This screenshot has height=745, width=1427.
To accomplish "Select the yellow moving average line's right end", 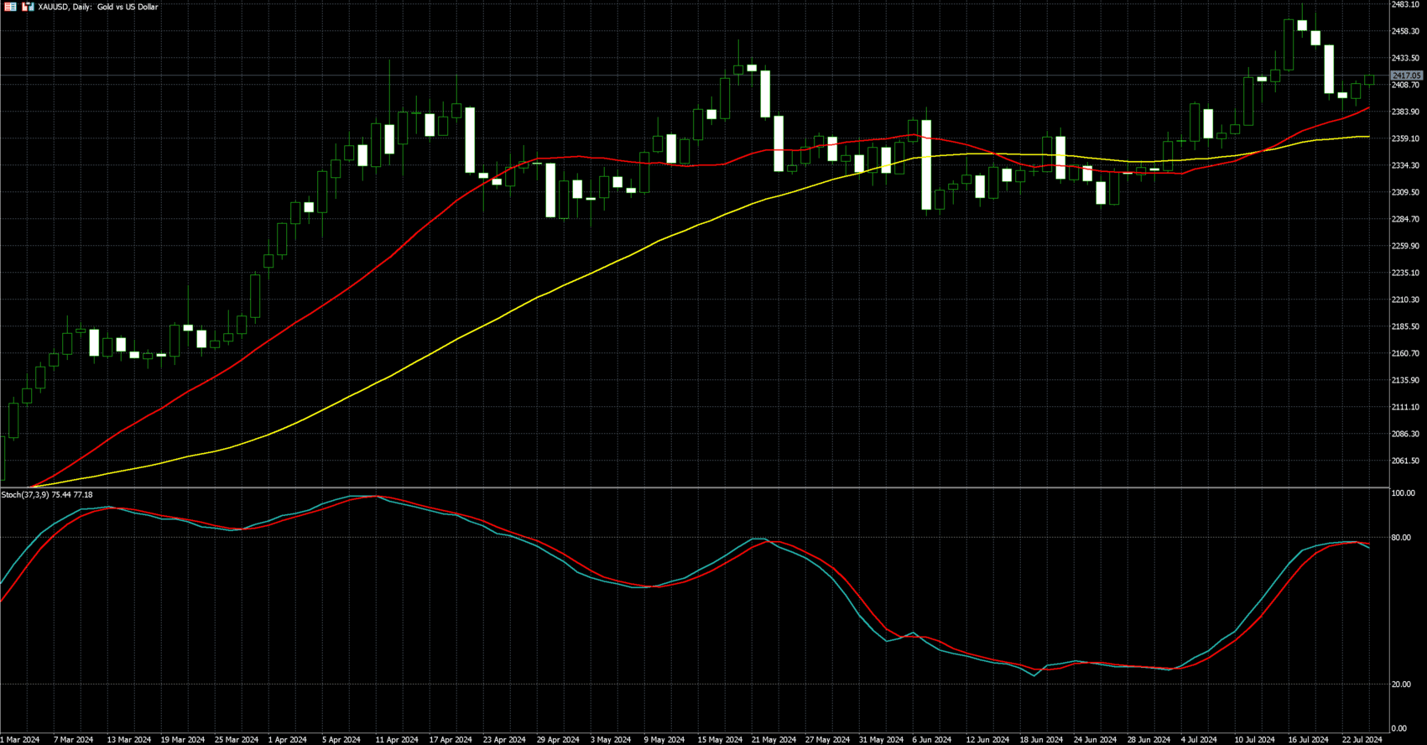I will 1367,137.
